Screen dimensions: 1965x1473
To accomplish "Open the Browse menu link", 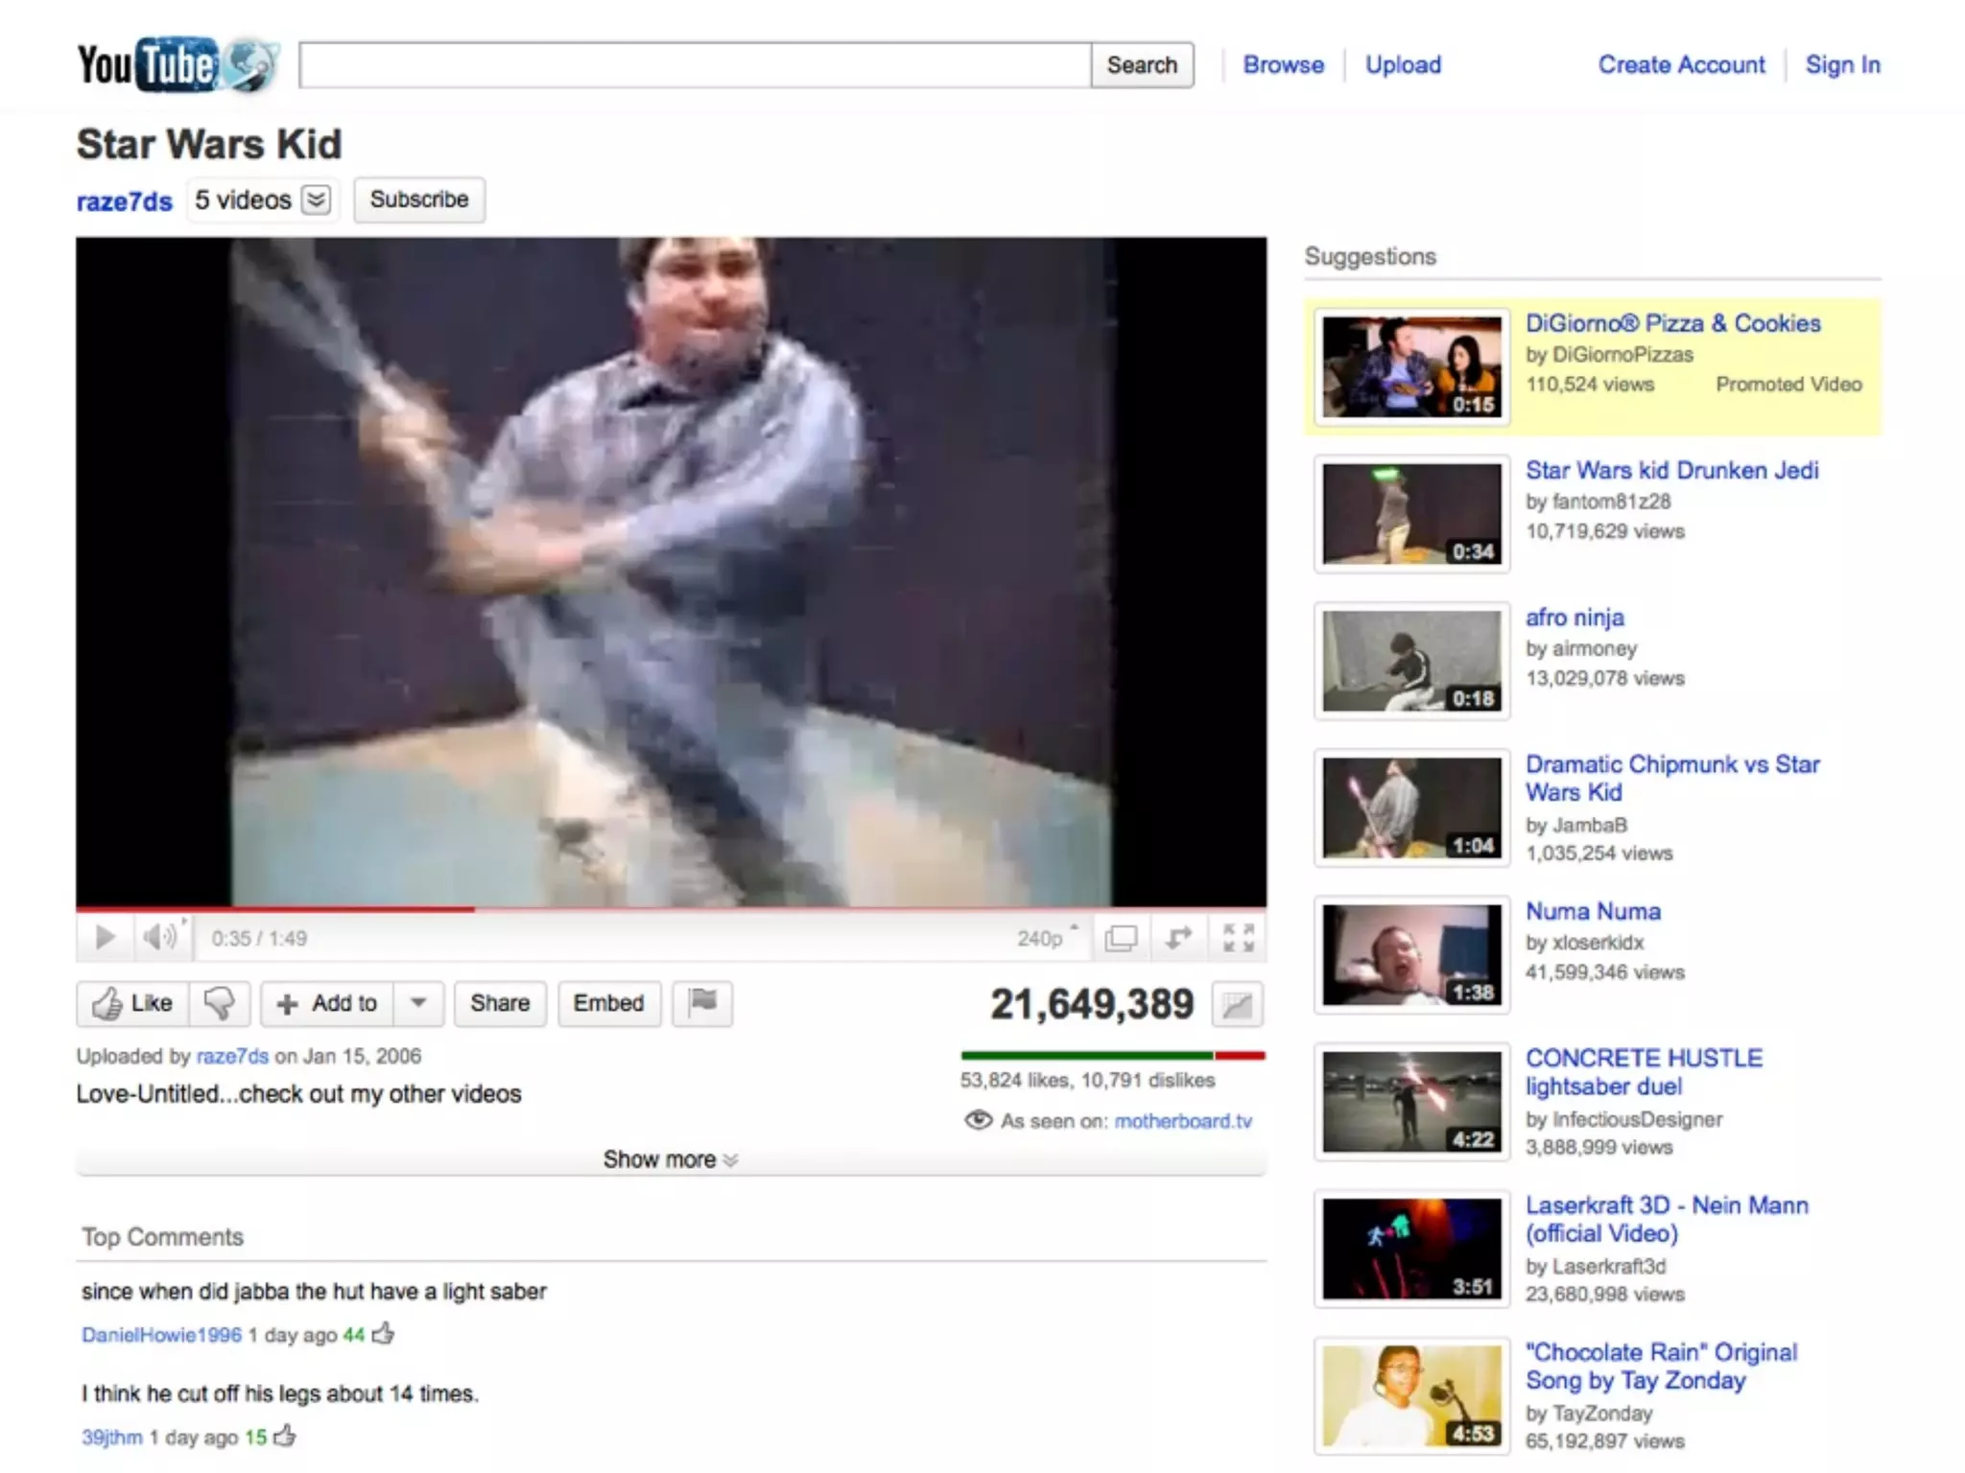I will (1283, 65).
